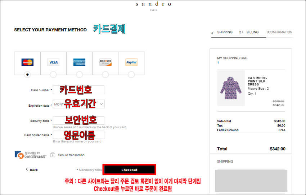This screenshot has height=195, width=306.
Task: Click the Tax $0.00 value
Action: click(281, 125)
